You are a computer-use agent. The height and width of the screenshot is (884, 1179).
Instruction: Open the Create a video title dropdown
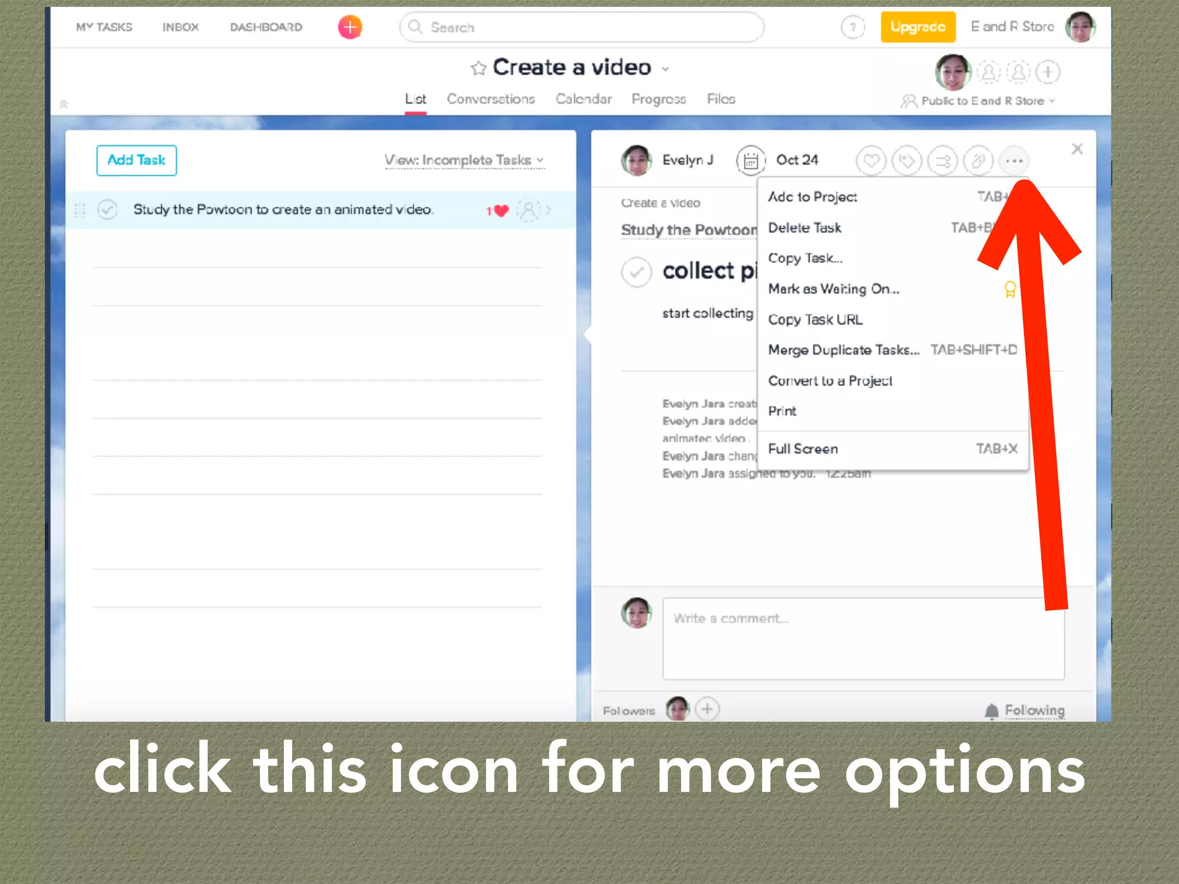(x=665, y=69)
